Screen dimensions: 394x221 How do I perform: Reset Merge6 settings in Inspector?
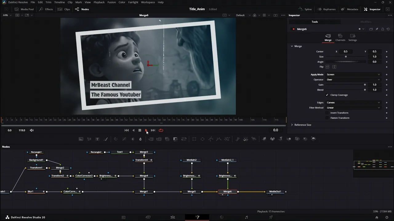click(x=388, y=29)
